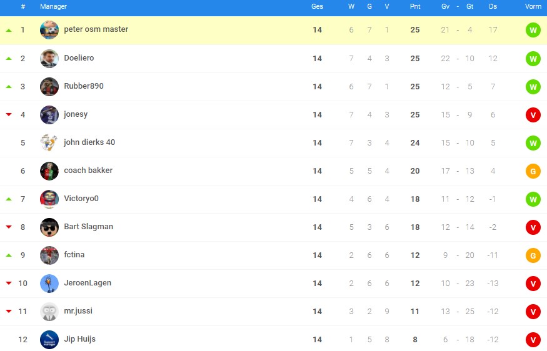
Task: Select the mr.jussi table row name
Action: click(x=78, y=311)
